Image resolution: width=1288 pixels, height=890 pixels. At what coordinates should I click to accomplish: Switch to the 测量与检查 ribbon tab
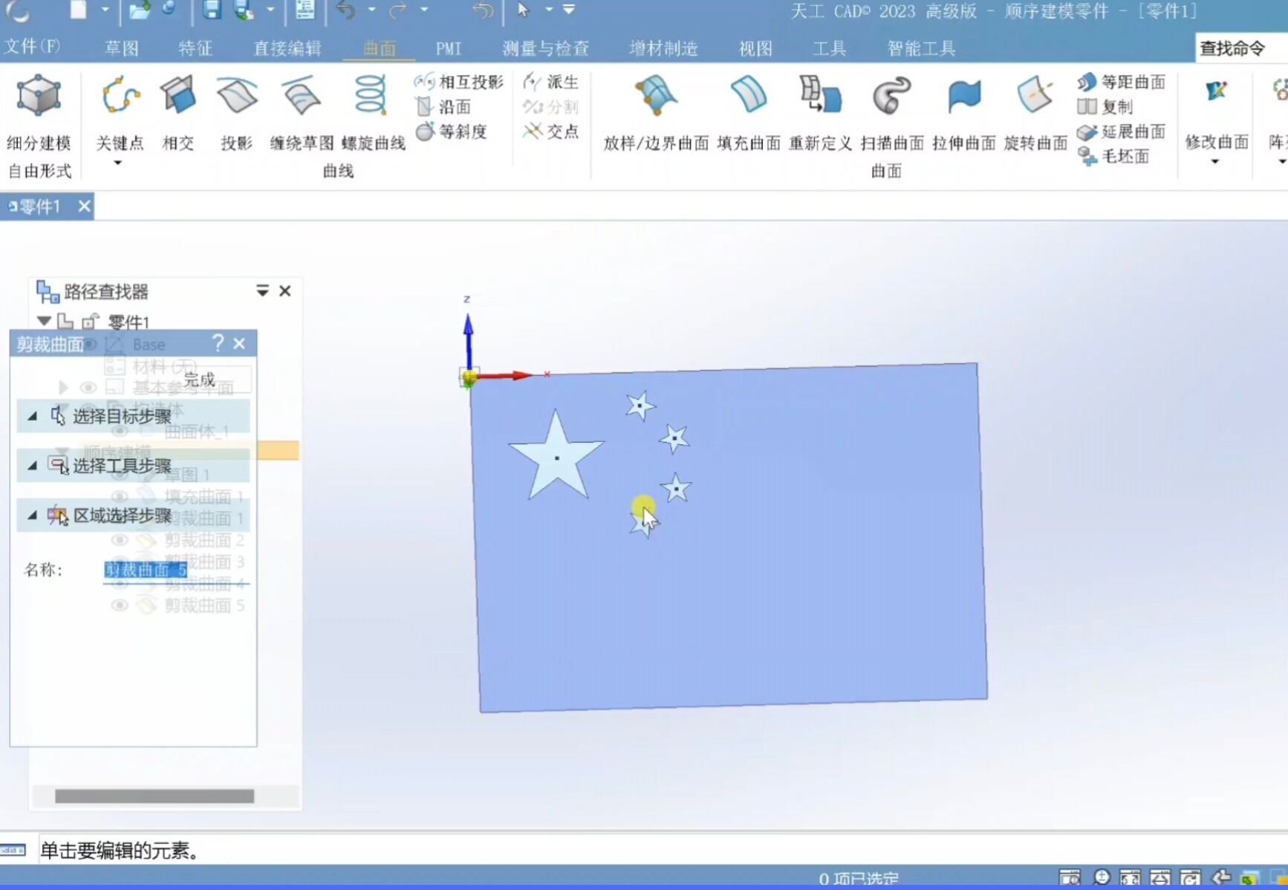(546, 48)
